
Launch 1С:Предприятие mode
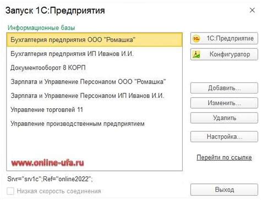pyautogui.click(x=224, y=38)
